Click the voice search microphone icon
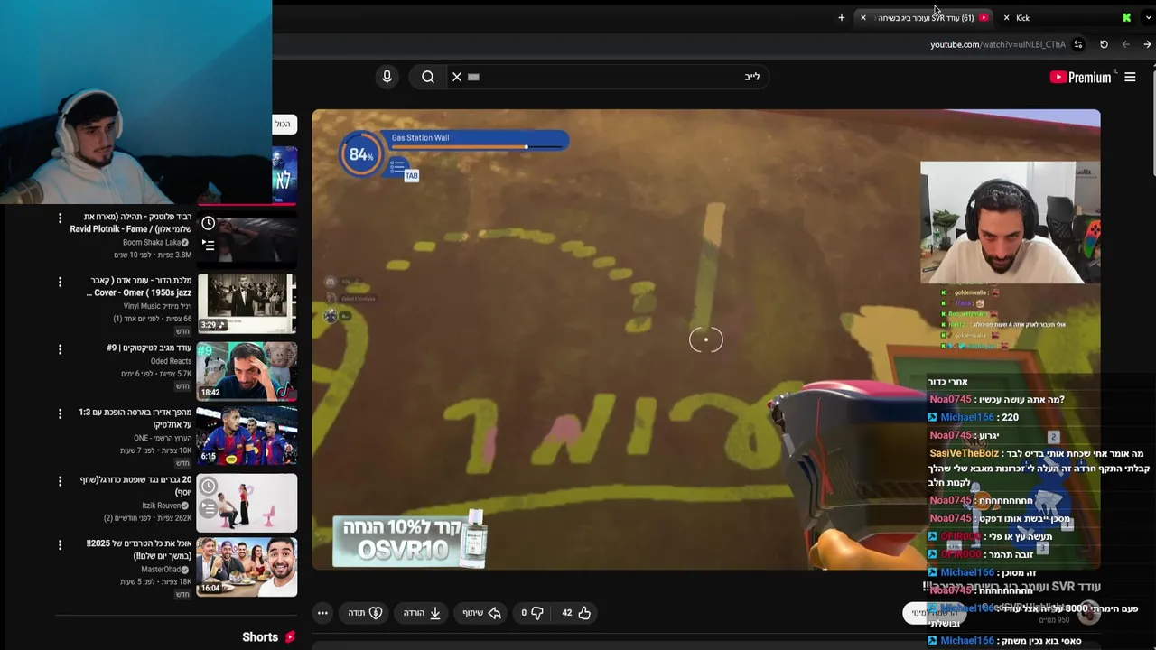The width and height of the screenshot is (1156, 650). 387,77
